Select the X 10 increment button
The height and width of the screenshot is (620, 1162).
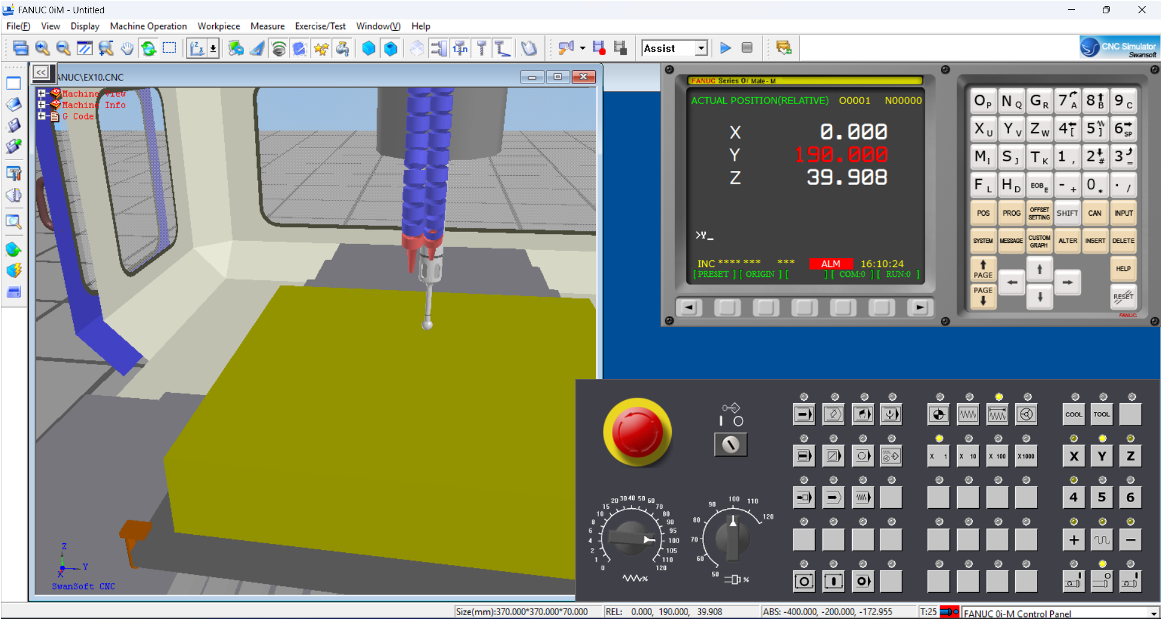click(968, 457)
